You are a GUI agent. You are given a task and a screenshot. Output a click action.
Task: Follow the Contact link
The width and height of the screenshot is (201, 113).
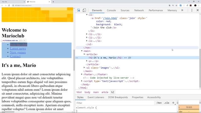(x=15, y=56)
